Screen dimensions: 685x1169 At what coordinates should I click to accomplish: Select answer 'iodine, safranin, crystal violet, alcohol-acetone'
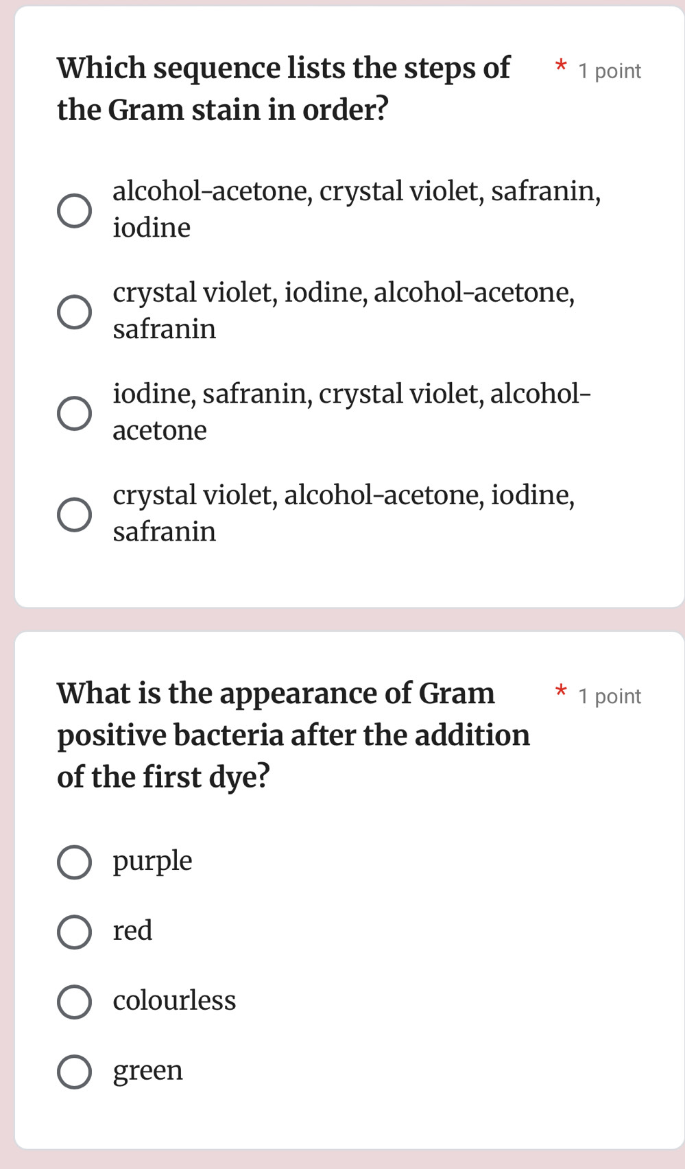(75, 412)
